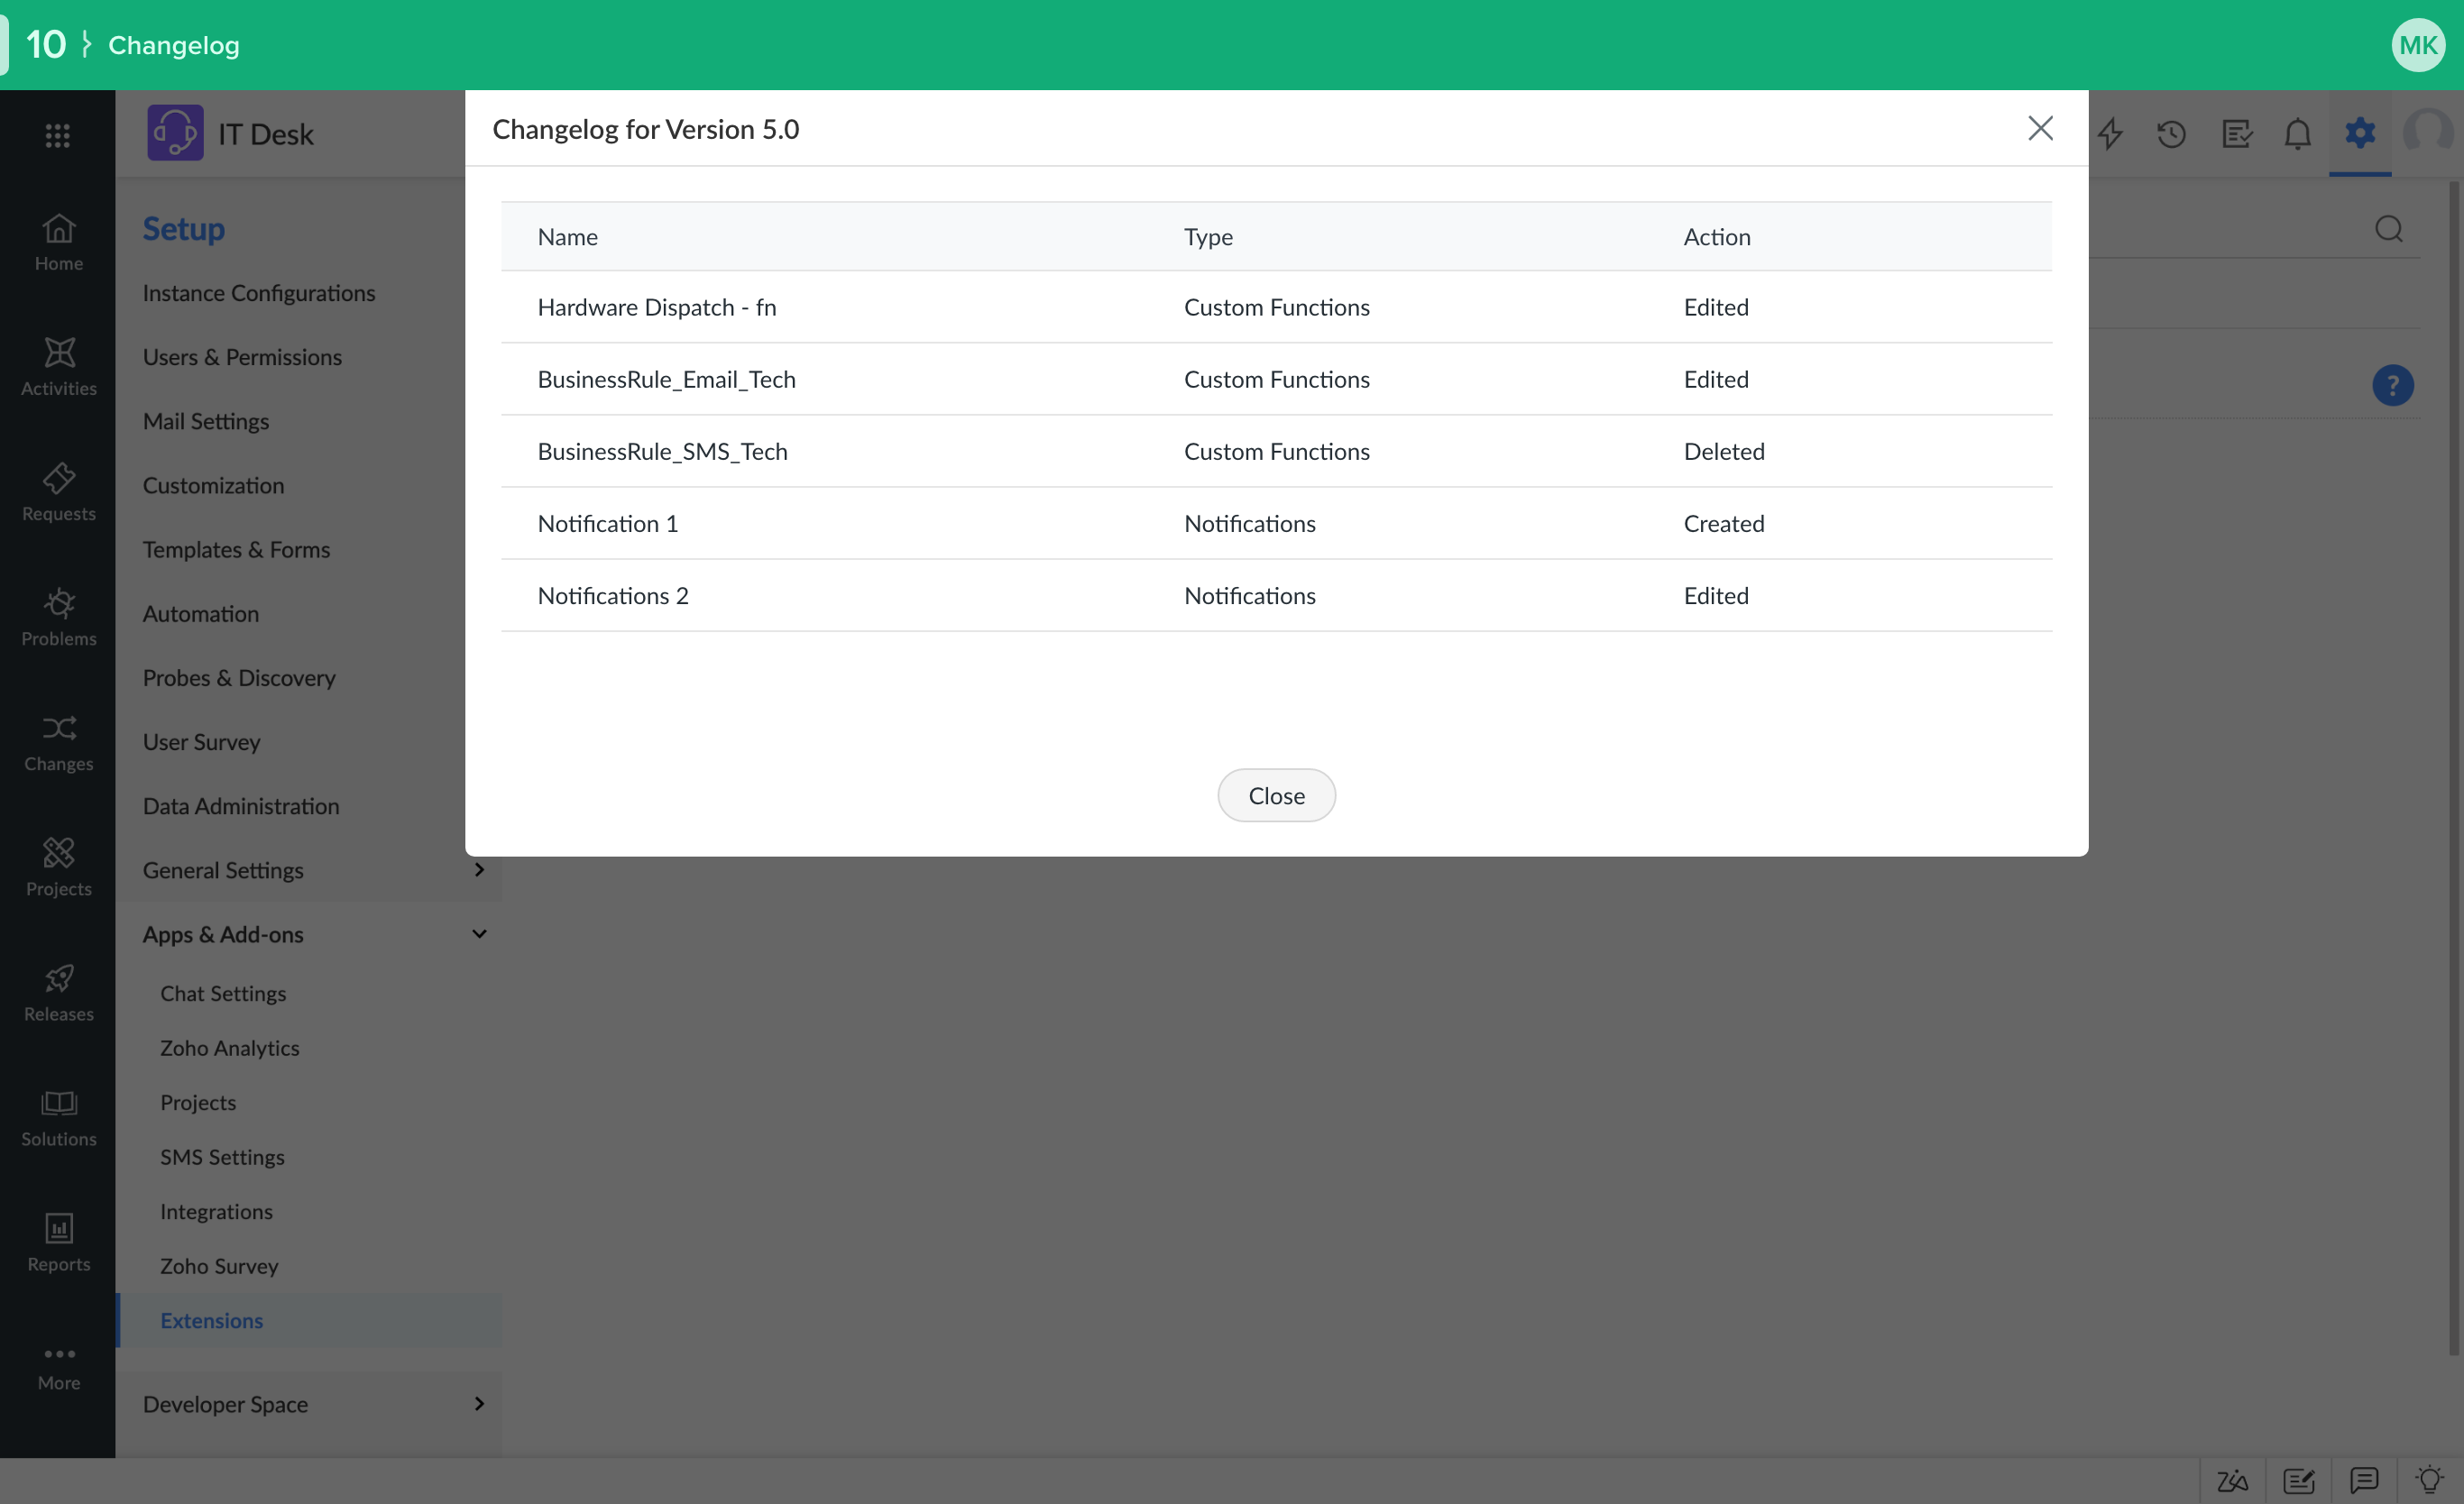This screenshot has width=2464, height=1504.
Task: Click the IT Desk logo icon
Action: point(175,133)
